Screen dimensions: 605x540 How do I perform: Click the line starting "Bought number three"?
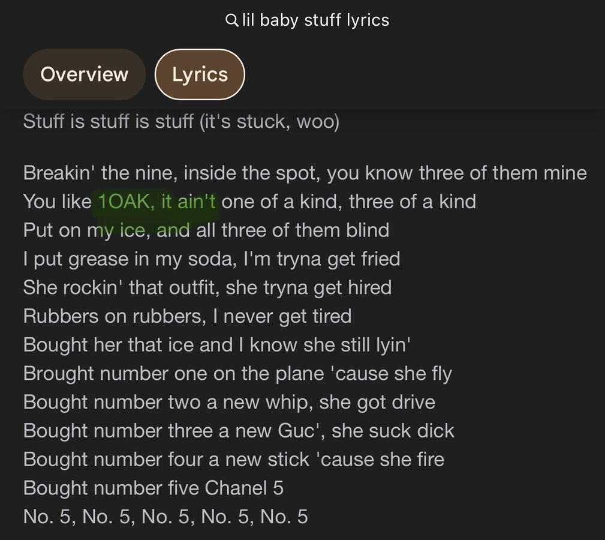point(239,431)
